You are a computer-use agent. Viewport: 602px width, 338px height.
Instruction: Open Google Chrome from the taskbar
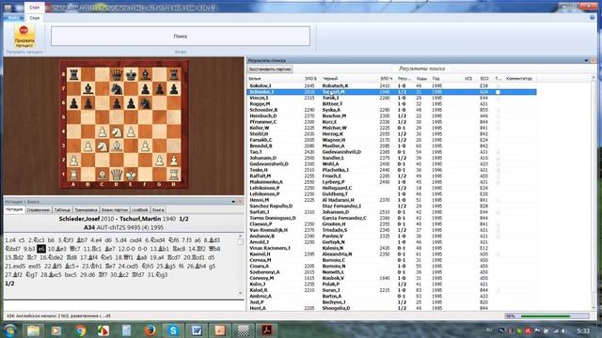[80, 330]
